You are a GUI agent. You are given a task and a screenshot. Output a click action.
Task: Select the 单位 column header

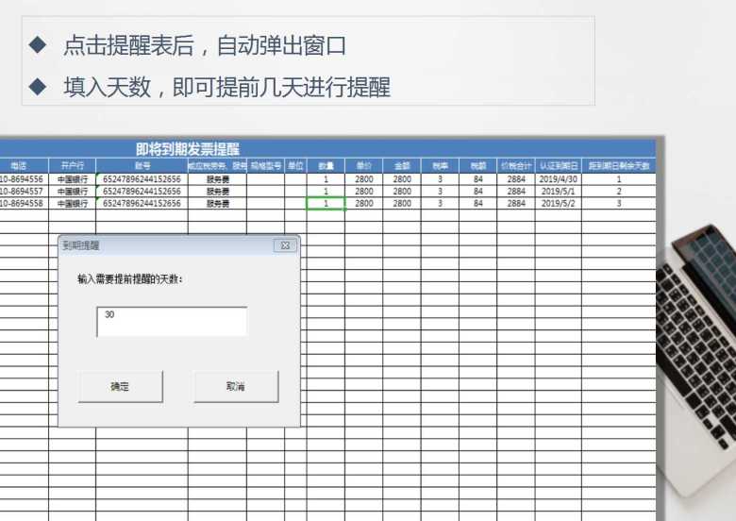click(295, 166)
